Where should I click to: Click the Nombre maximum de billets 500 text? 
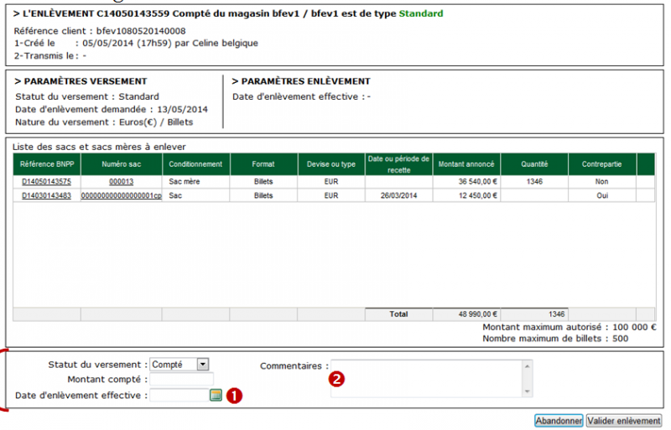click(555, 339)
